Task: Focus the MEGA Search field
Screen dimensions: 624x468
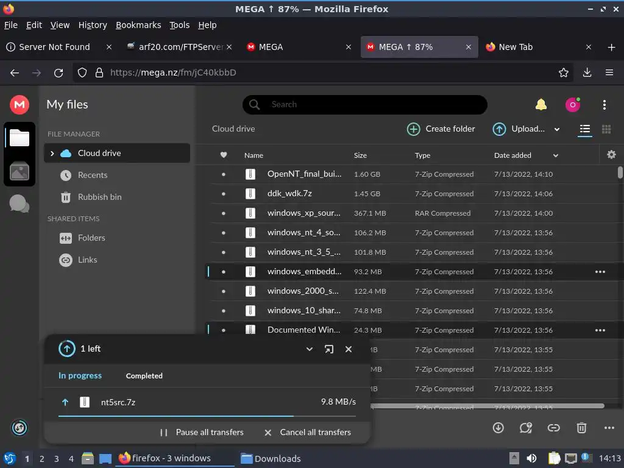Action: coord(365,105)
